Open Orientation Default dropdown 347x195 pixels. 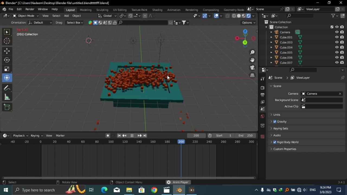click(40, 22)
